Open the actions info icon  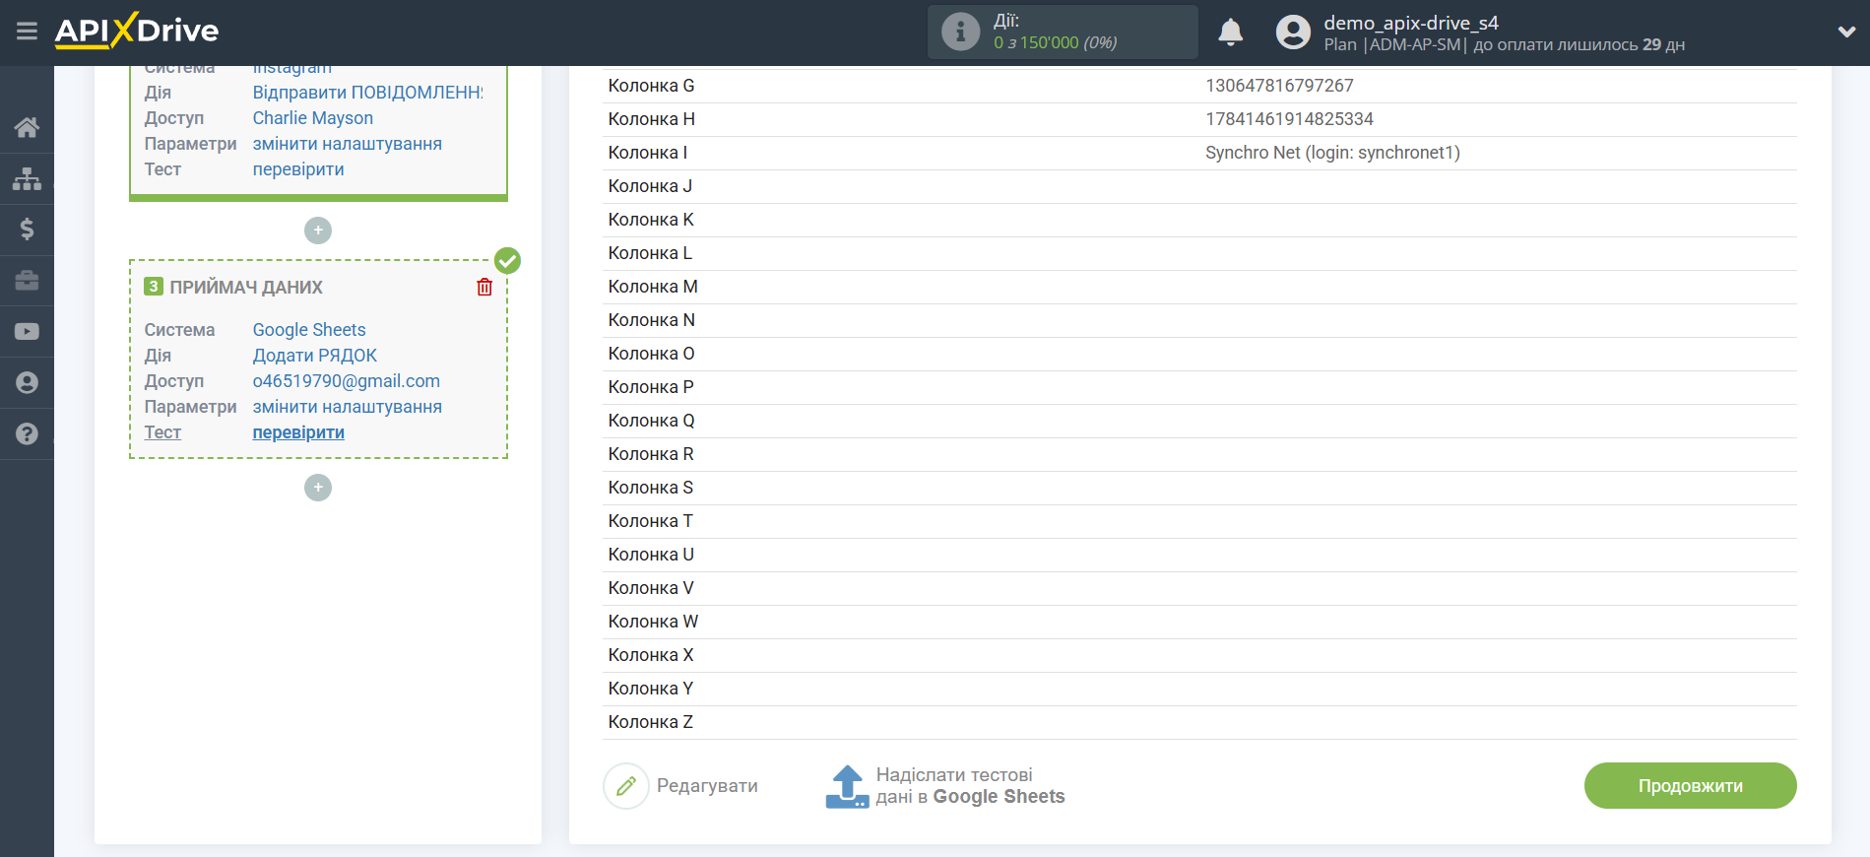[960, 32]
